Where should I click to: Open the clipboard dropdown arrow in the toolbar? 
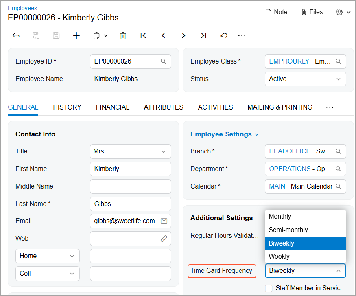point(106,36)
